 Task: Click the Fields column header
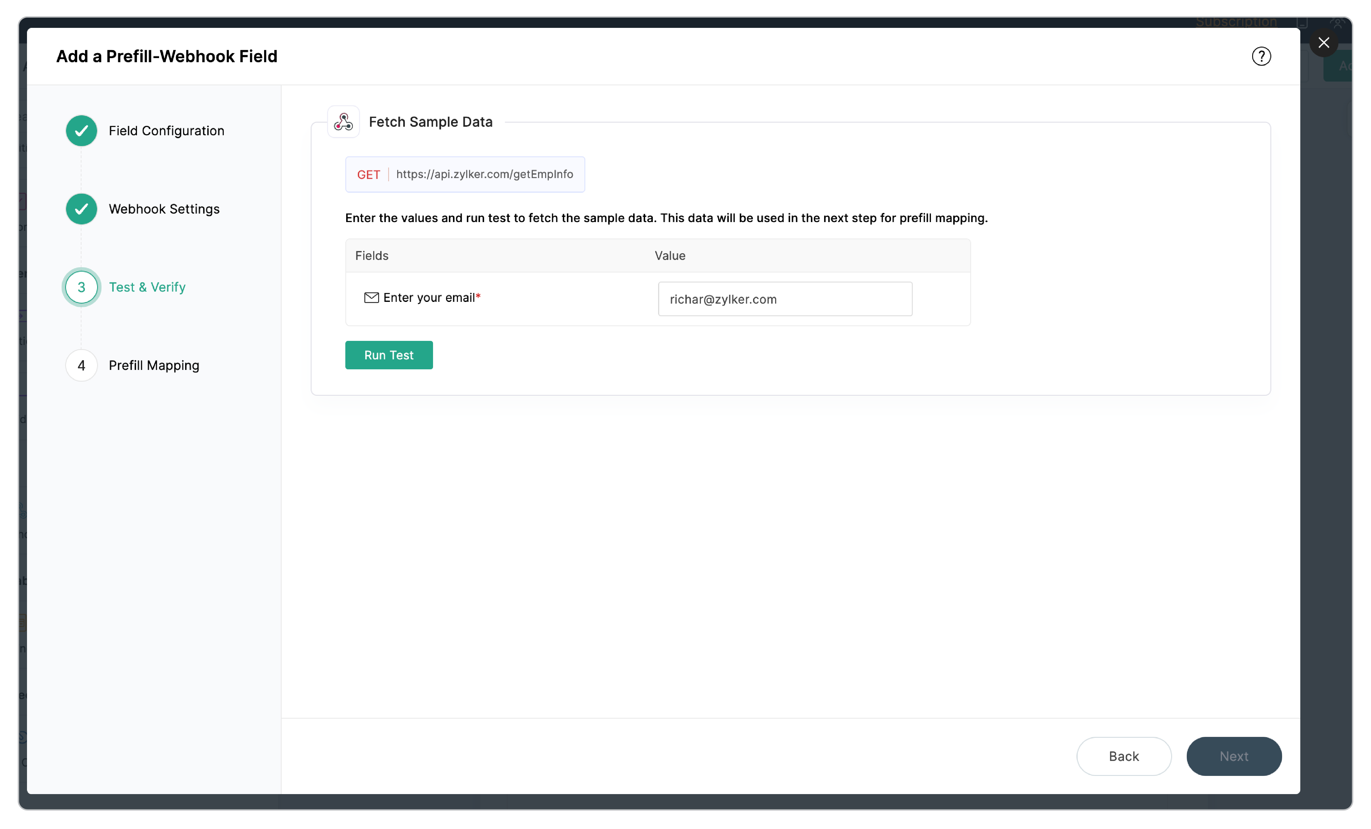371,256
